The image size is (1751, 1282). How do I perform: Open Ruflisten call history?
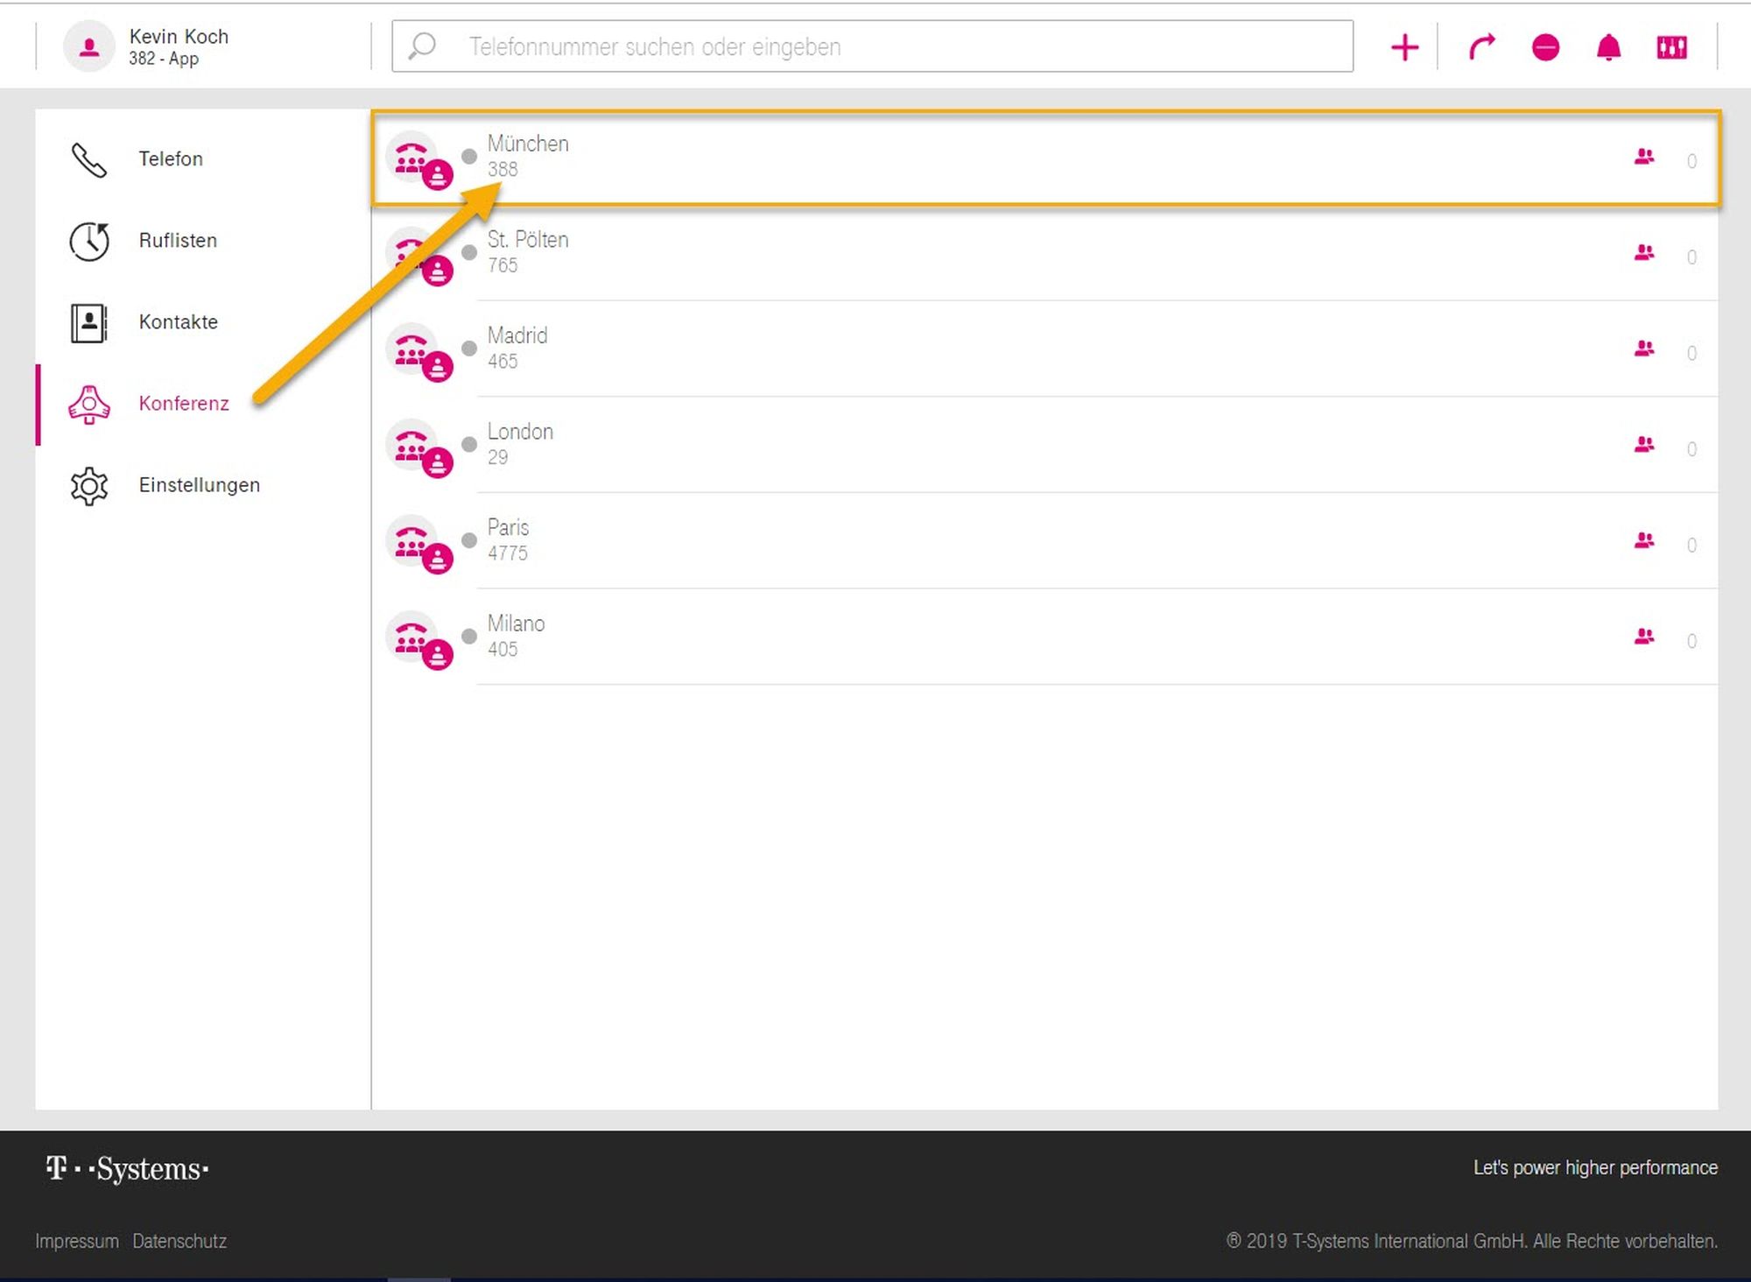coord(177,241)
